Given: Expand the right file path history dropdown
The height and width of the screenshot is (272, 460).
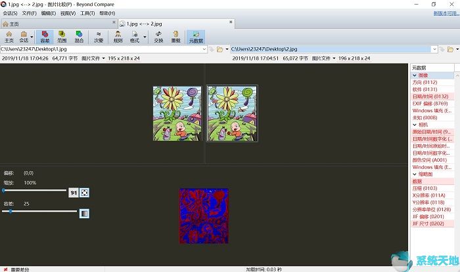Looking at the screenshot, I should [434, 49].
